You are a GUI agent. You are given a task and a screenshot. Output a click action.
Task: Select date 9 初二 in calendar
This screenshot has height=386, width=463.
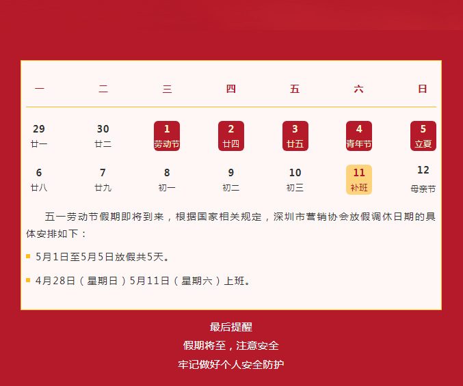pyautogui.click(x=231, y=180)
